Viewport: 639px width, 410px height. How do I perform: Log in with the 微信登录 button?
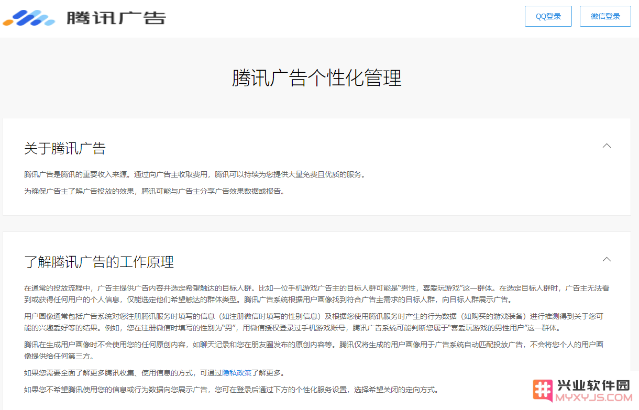[x=605, y=16]
